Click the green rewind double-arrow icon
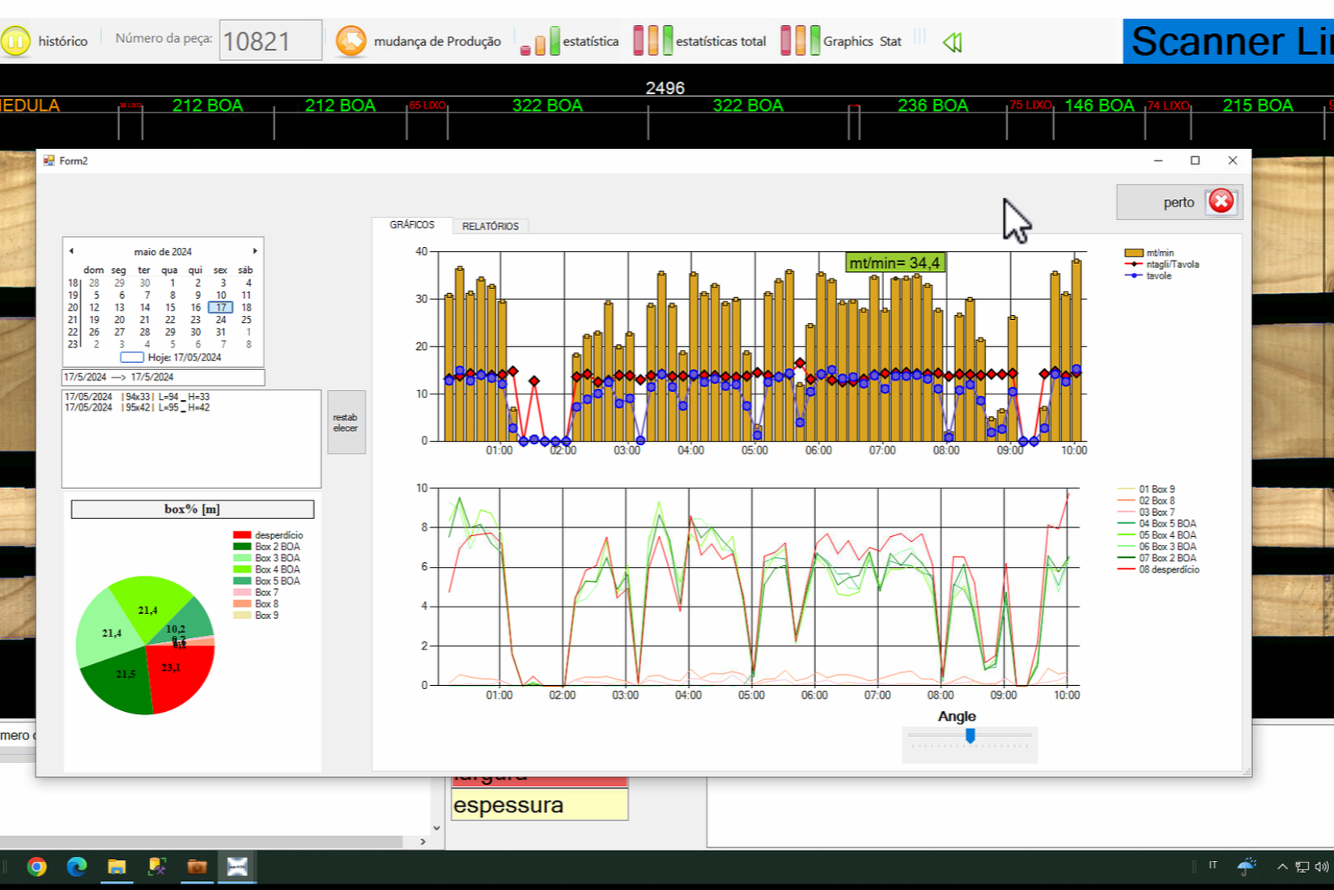The image size is (1334, 890). click(x=952, y=42)
